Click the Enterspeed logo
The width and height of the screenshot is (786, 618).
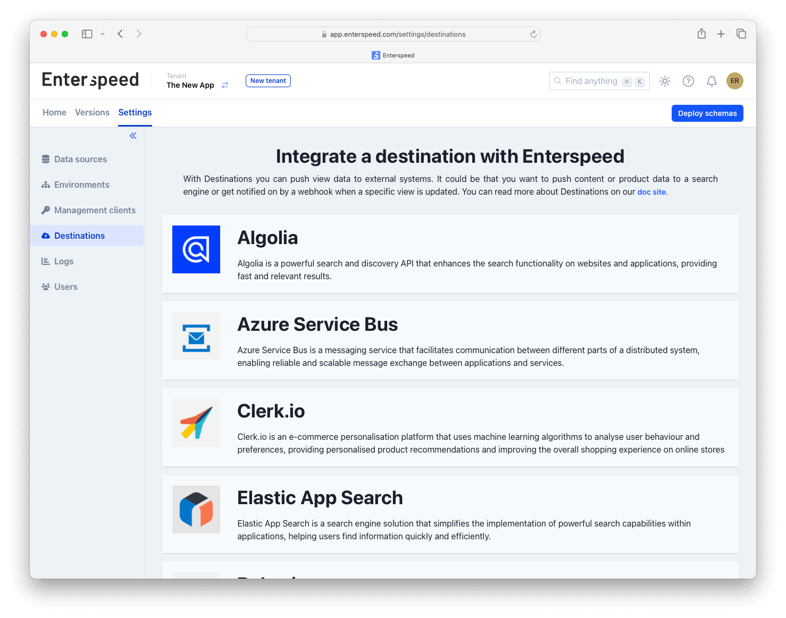90,80
